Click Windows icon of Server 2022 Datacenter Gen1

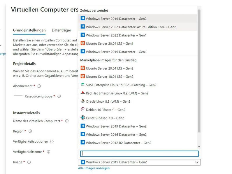pos(83,35)
